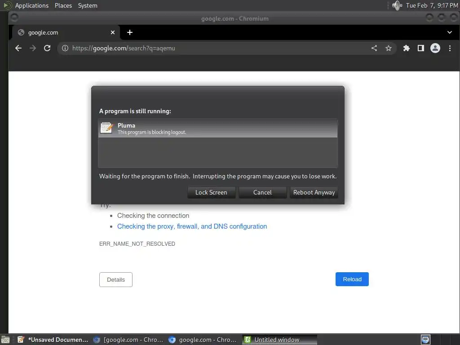The width and height of the screenshot is (460, 345).
Task: Cancel the logout dialog
Action: [262, 192]
